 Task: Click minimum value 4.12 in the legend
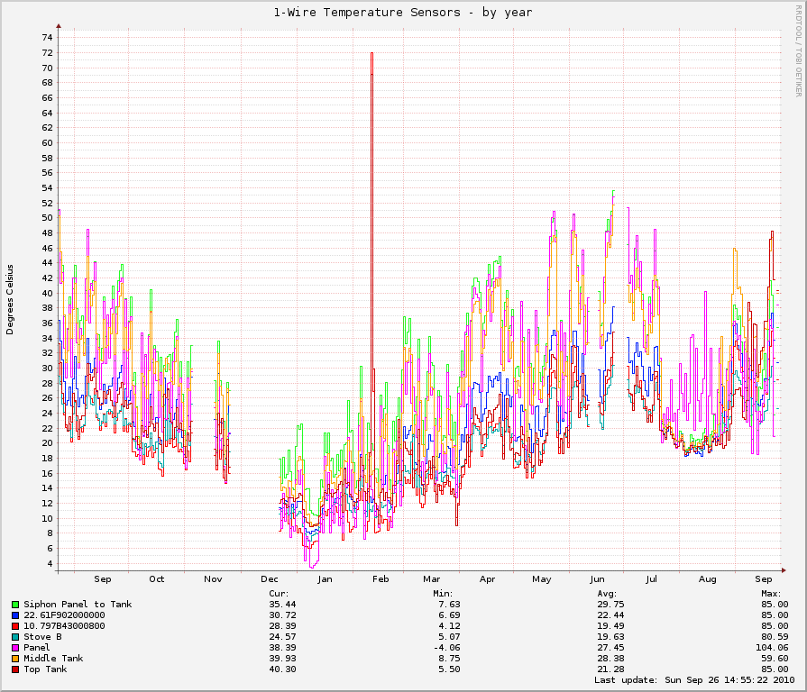pyautogui.click(x=449, y=626)
